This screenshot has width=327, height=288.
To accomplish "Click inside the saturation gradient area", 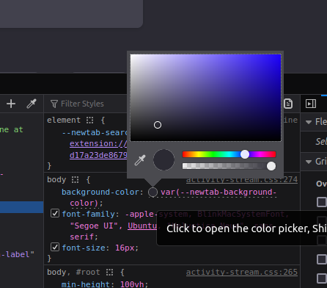I will pyautogui.click(x=205, y=98).
